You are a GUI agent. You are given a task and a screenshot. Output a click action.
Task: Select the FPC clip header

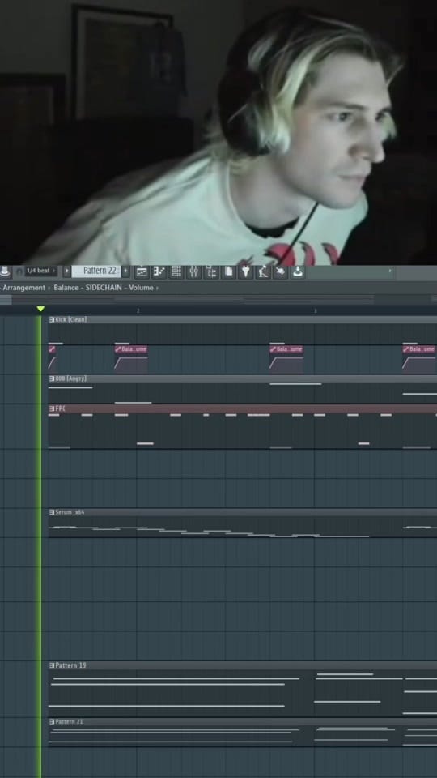click(x=242, y=408)
